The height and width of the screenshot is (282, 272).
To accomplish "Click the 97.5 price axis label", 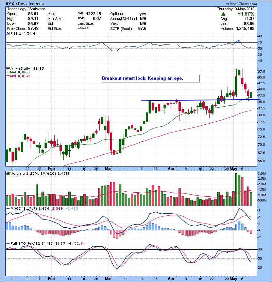I will pos(261,72).
